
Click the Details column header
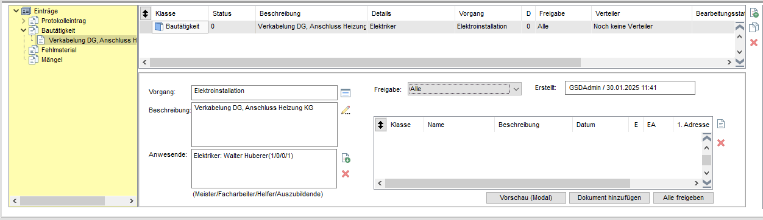point(411,13)
